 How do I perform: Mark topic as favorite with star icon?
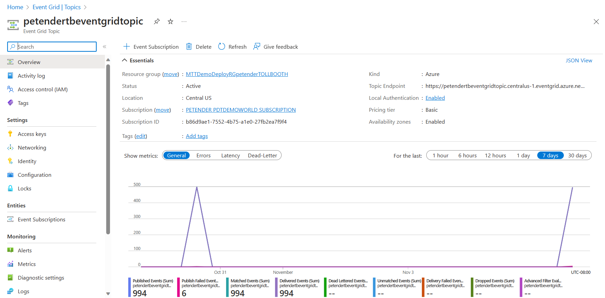pos(171,21)
